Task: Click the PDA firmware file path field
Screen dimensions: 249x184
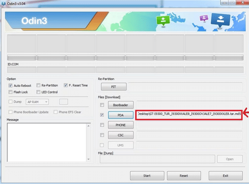Action: tap(189, 115)
